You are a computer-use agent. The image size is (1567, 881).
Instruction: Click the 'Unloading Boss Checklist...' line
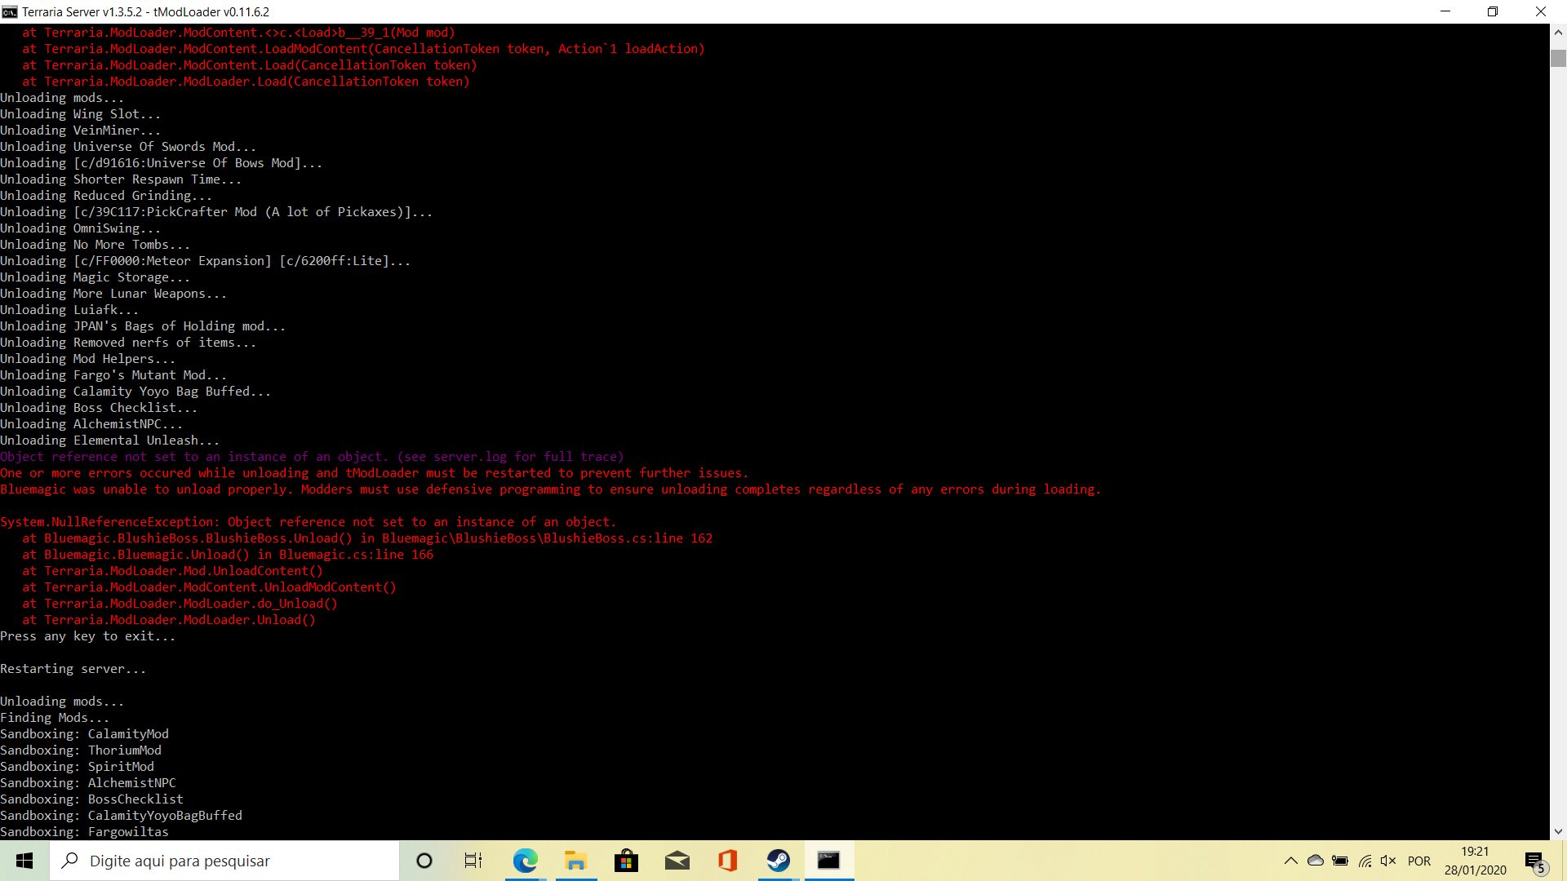tap(99, 408)
